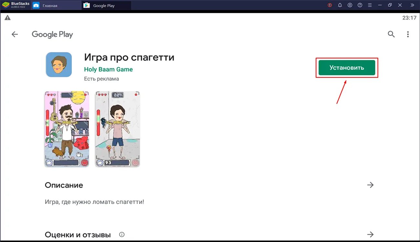Click the red alert icon in title bar
This screenshot has width=420, height=242.
pyautogui.click(x=330, y=5)
